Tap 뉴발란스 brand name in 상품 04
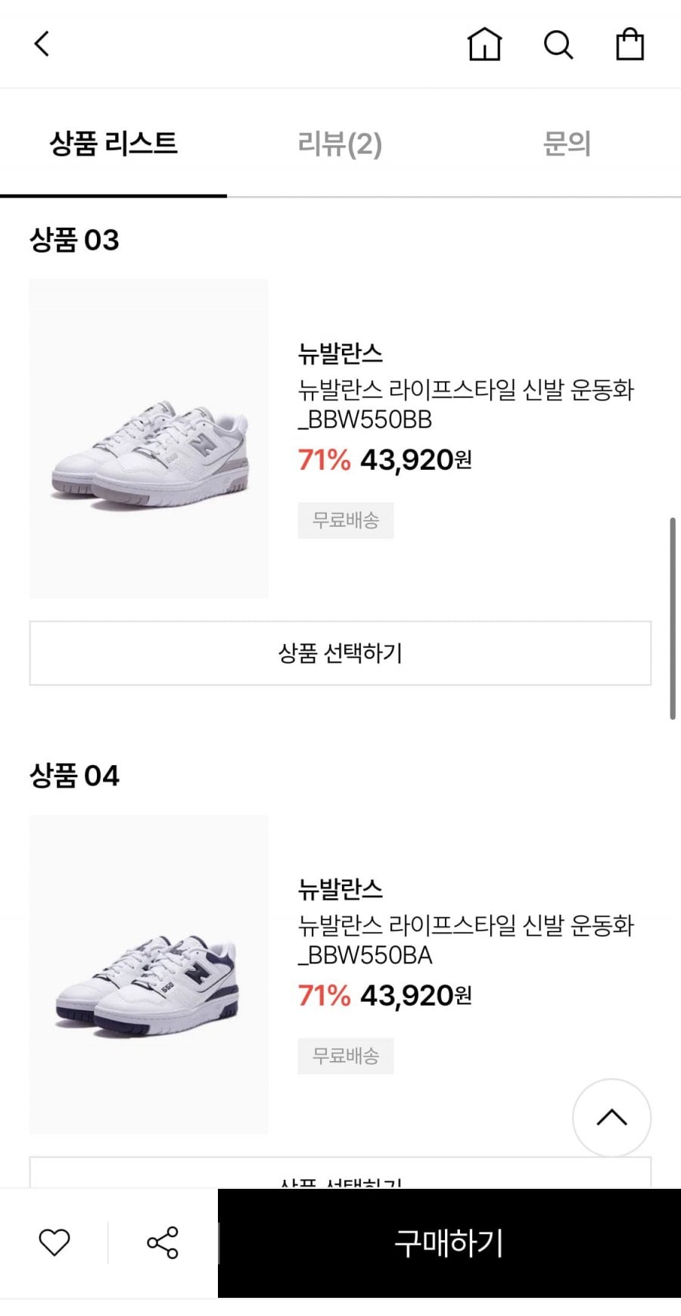 340,889
